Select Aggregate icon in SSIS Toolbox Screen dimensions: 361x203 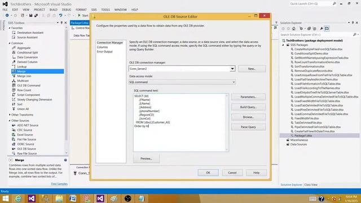[14, 48]
